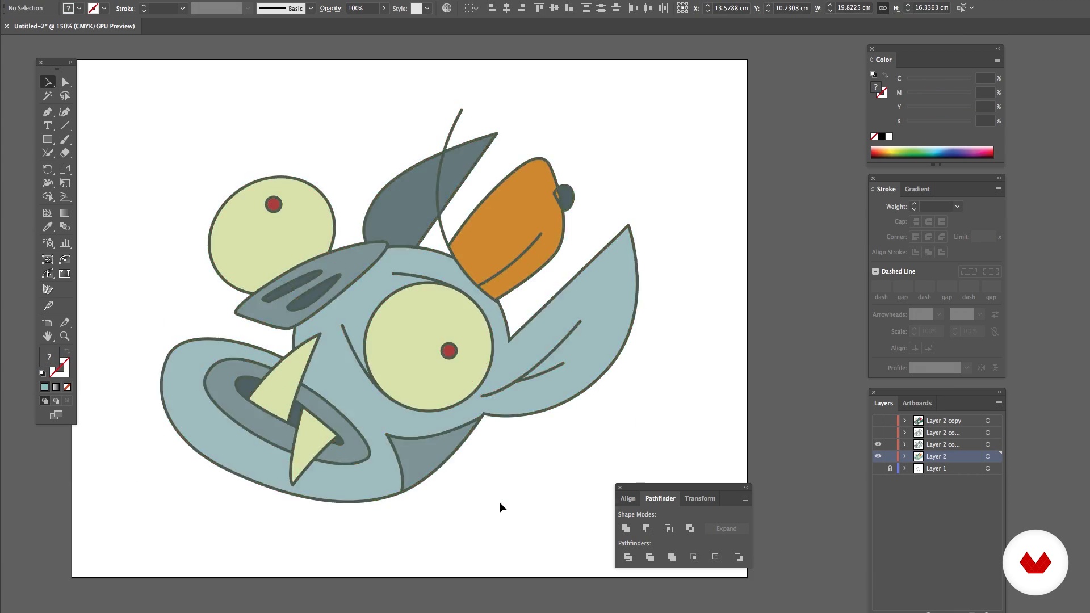Click the document tab Untitled-2
This screenshot has height=613, width=1090.
74,26
